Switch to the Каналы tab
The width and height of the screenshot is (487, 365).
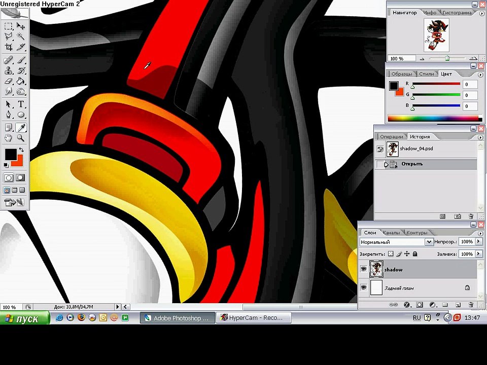pos(391,233)
